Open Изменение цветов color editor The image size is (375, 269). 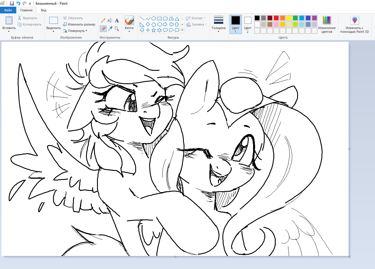(327, 24)
